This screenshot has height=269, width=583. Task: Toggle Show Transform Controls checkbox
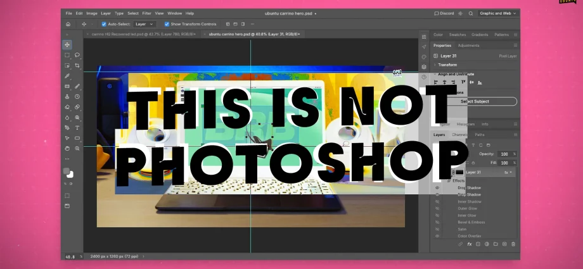coord(167,24)
